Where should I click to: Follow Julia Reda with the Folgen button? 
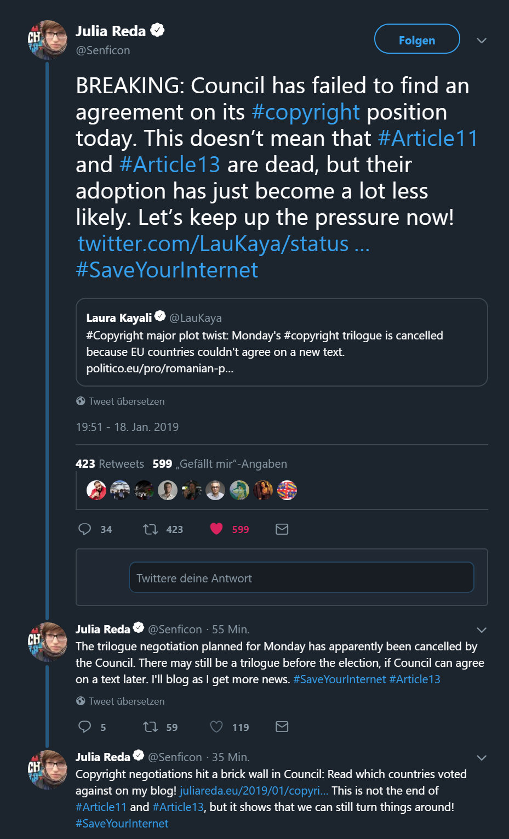417,39
